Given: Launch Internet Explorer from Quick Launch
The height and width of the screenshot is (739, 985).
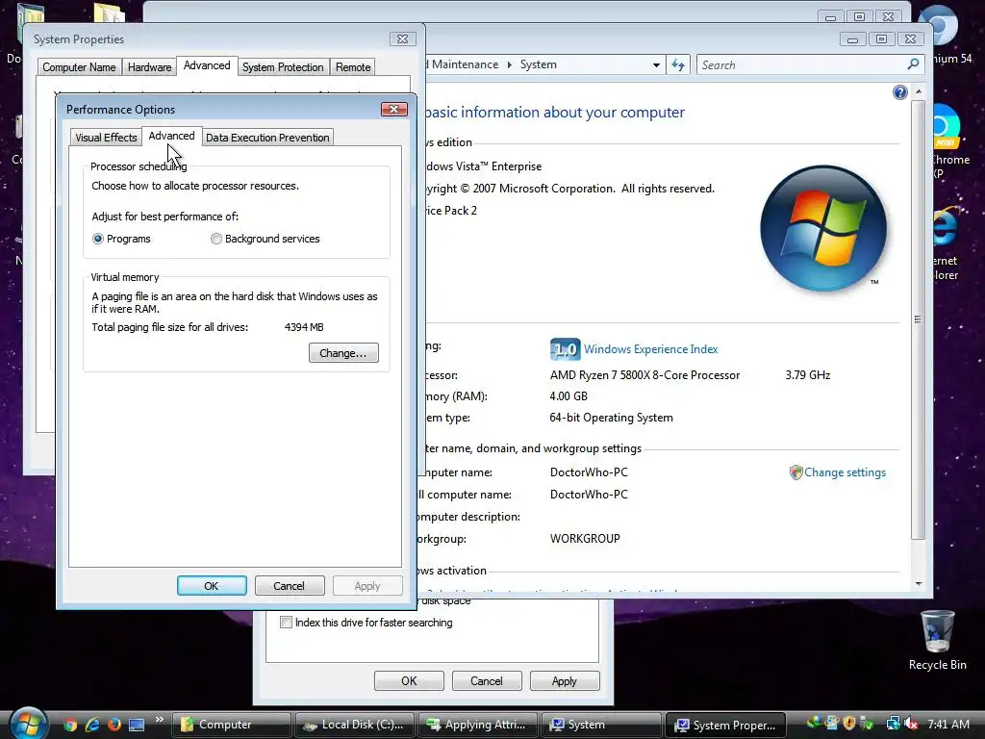Looking at the screenshot, I should pyautogui.click(x=91, y=725).
